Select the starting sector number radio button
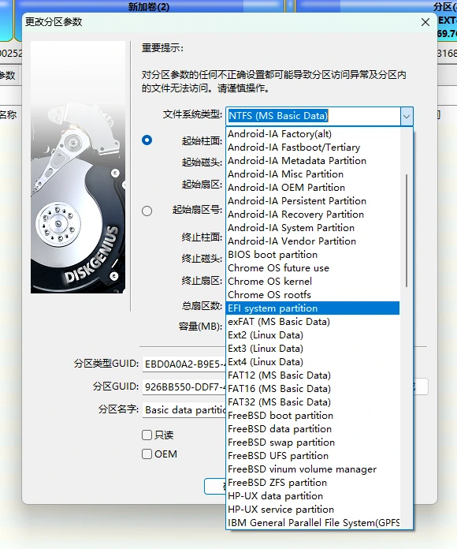 click(147, 211)
